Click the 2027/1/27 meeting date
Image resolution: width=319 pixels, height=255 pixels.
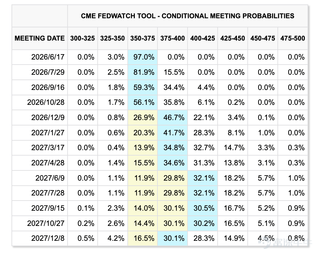point(48,133)
